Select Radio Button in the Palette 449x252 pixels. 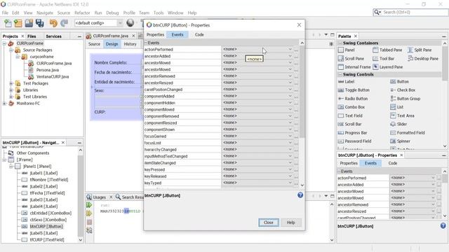click(x=353, y=99)
